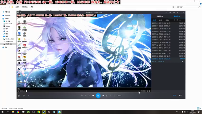202x114 pixels.
Task: Skip to the previous video
Action: (x=93, y=96)
